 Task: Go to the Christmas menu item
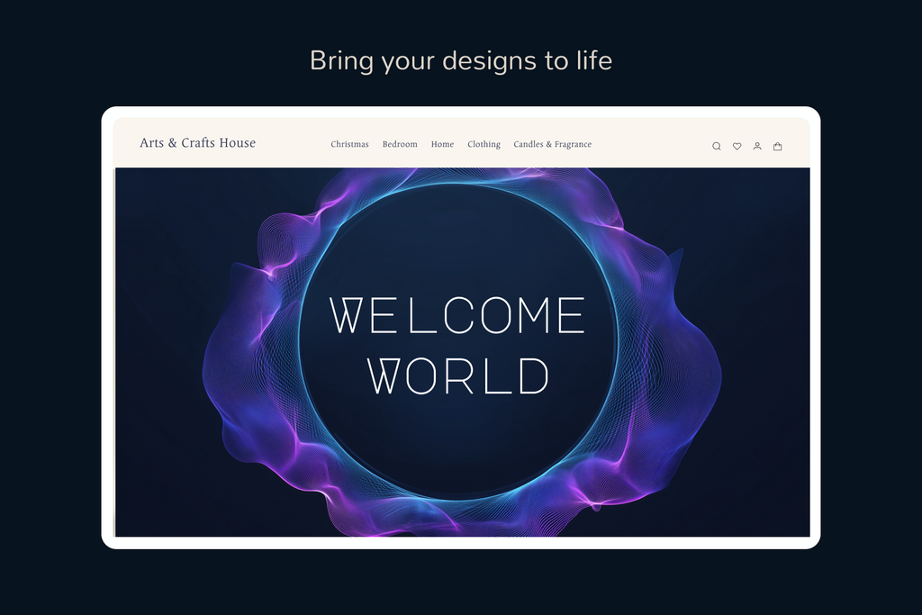pyautogui.click(x=349, y=144)
